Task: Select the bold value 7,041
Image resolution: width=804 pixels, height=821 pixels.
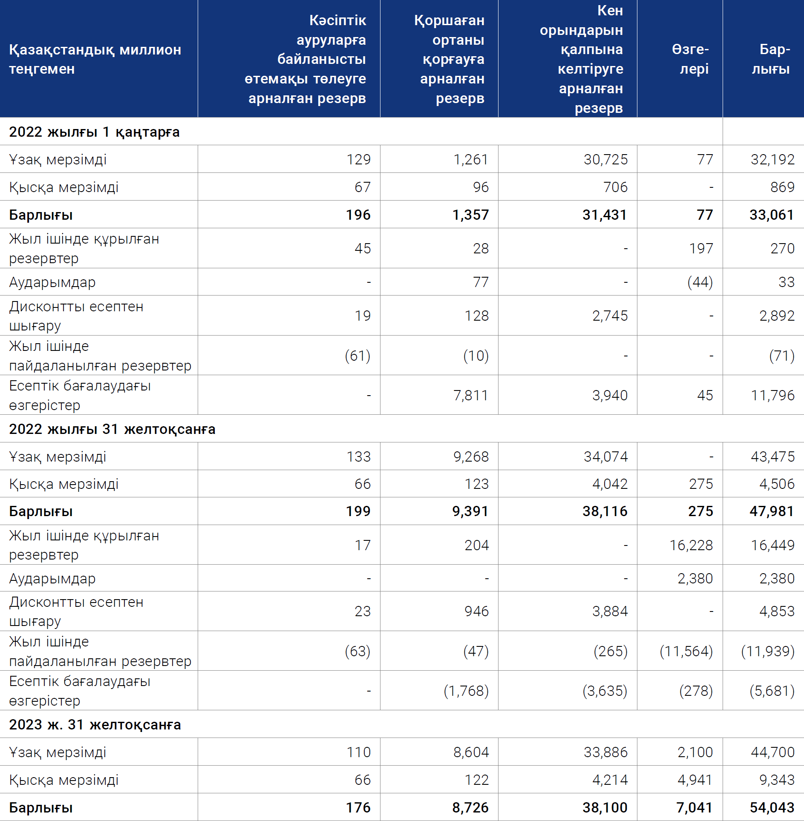Action: pyautogui.click(x=695, y=808)
